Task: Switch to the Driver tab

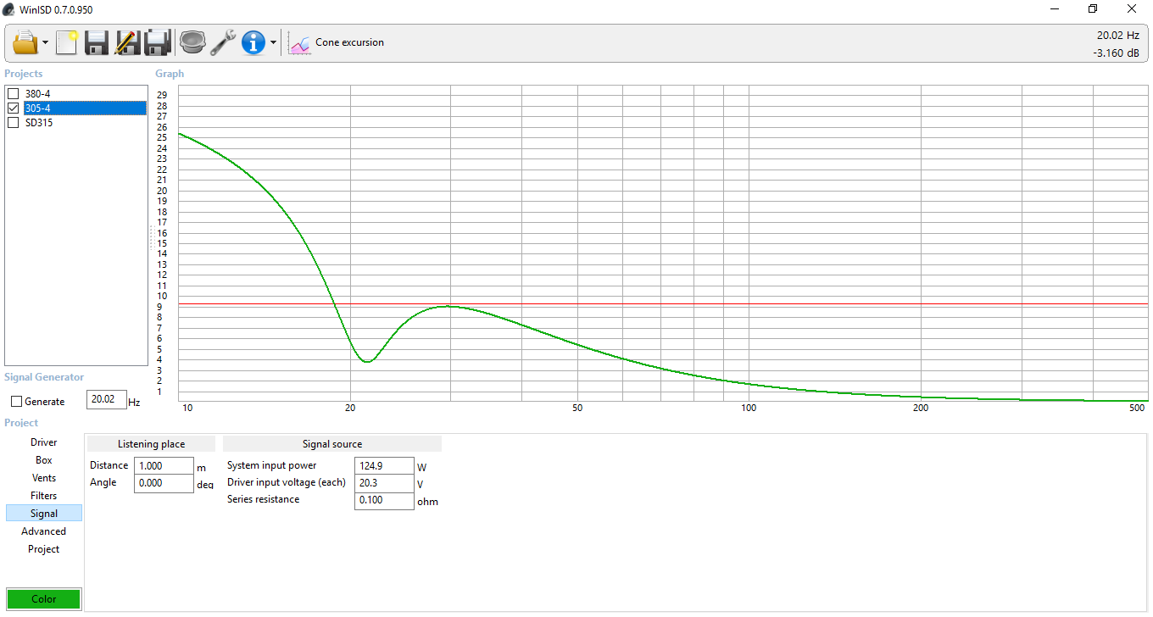Action: pyautogui.click(x=44, y=442)
